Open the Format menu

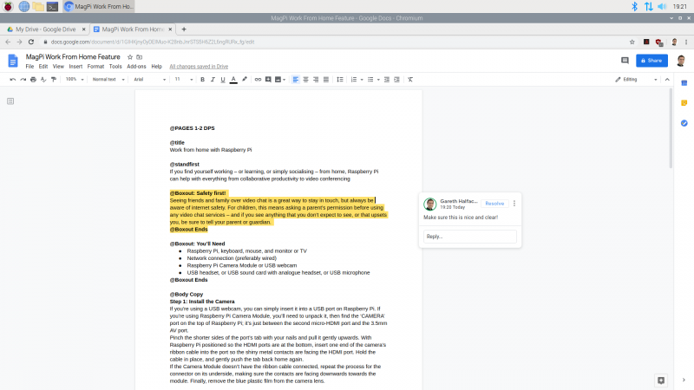coord(95,66)
